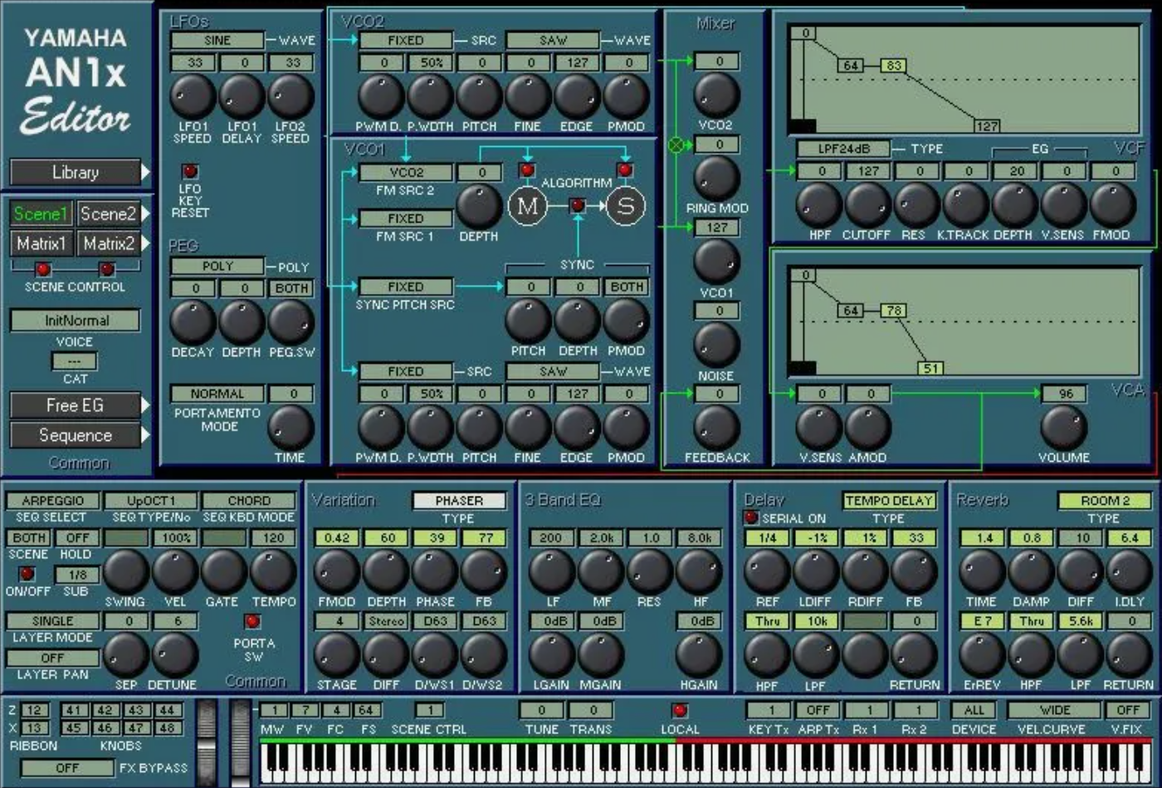Viewport: 1162px width, 788px height.
Task: Open the Delay TYPE selector TEMPO DELAY
Action: [x=889, y=501]
